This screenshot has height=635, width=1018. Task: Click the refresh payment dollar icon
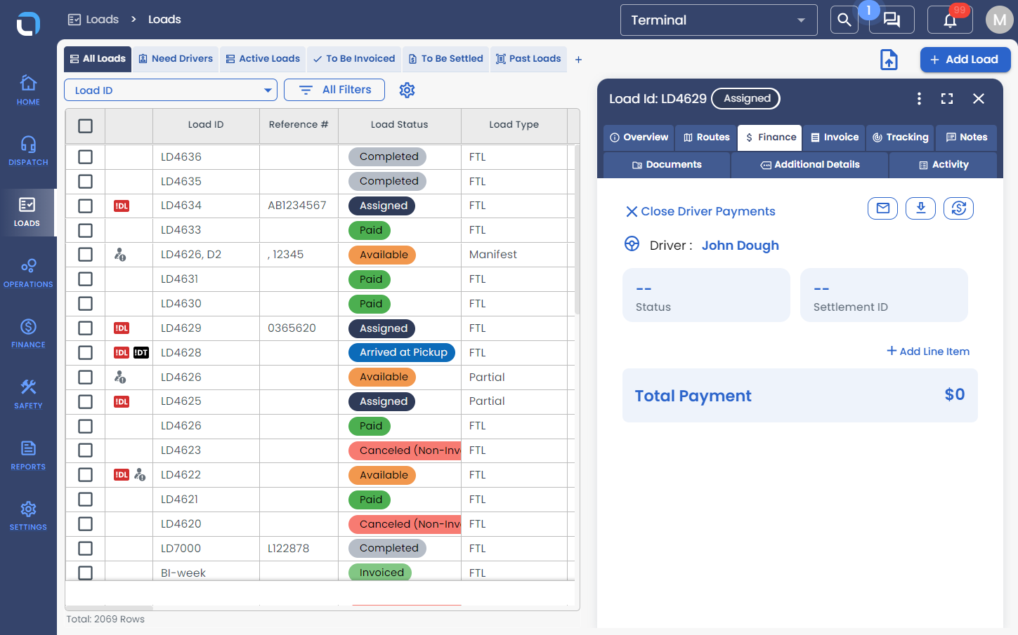pos(958,208)
